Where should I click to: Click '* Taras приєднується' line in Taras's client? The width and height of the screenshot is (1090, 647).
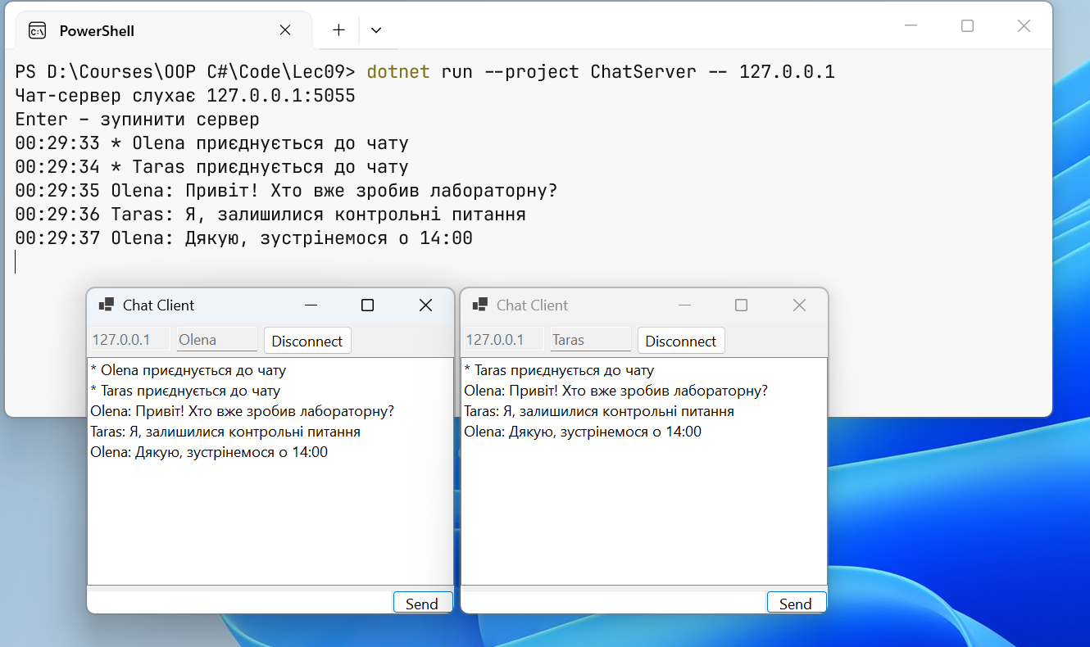[x=559, y=370]
